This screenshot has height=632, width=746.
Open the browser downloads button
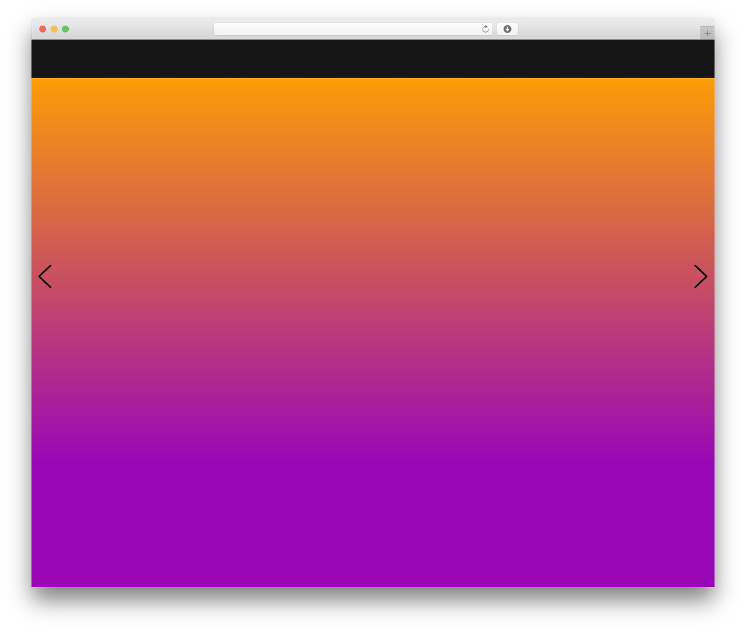click(507, 29)
